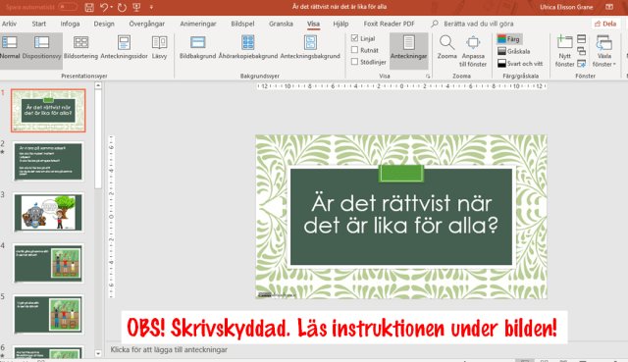The height and width of the screenshot is (362, 628).
Task: Open Anteckningssidor notes page view
Action: [124, 47]
